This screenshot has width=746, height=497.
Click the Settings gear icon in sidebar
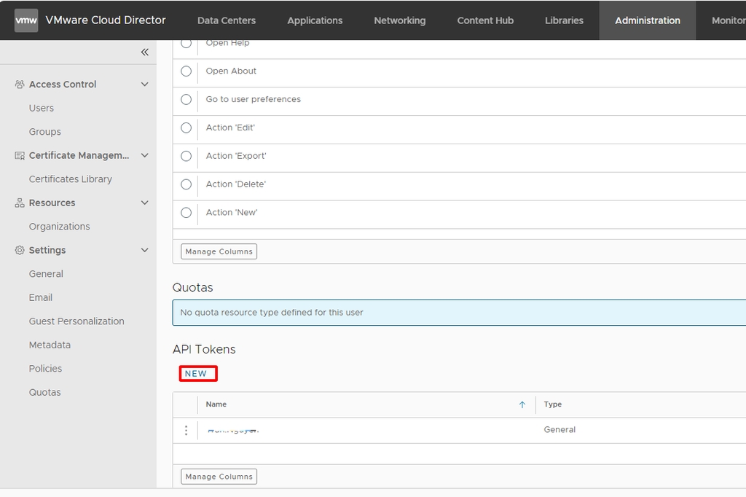(20, 250)
